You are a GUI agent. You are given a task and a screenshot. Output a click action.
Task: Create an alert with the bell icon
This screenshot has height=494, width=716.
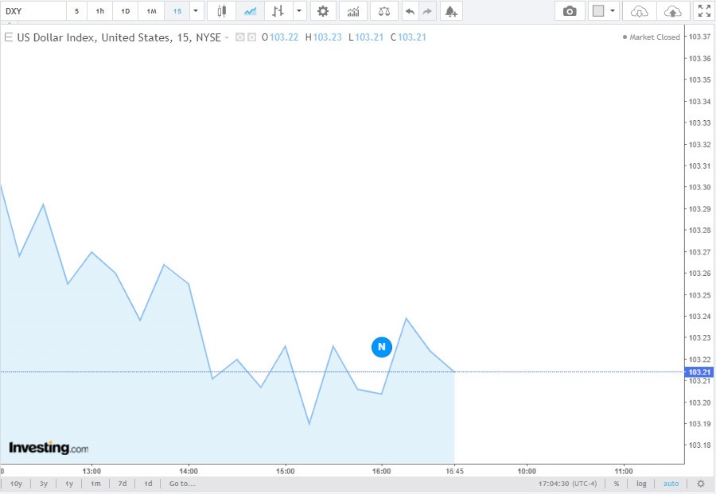(x=450, y=11)
